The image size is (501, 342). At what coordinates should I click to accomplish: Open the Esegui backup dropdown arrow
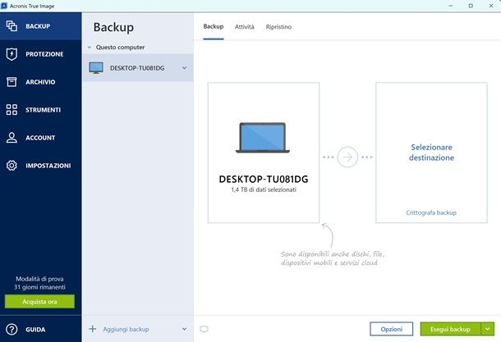tap(488, 329)
